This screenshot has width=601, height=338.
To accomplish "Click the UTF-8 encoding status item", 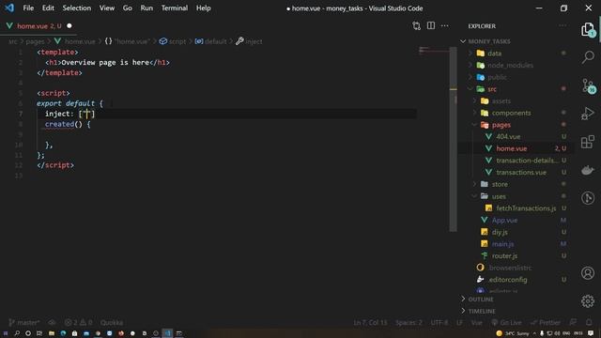I will [x=439, y=323].
